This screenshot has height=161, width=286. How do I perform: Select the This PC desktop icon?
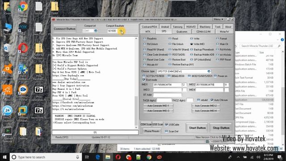(7, 28)
